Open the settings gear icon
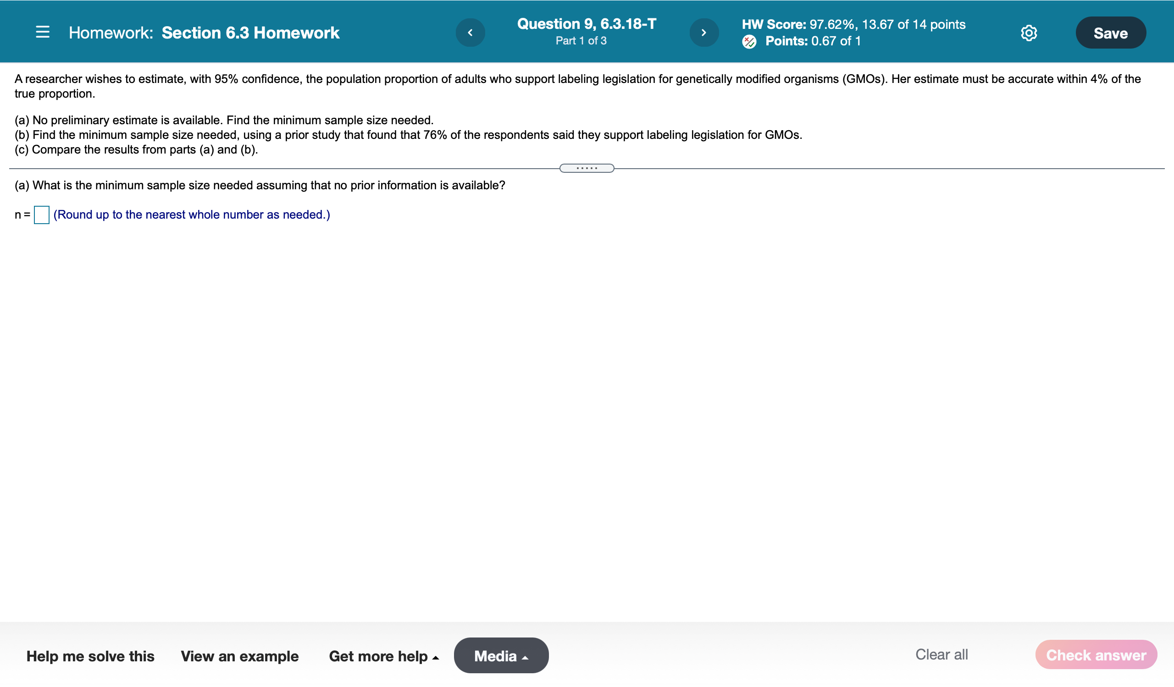The height and width of the screenshot is (687, 1174). pyautogui.click(x=1029, y=33)
